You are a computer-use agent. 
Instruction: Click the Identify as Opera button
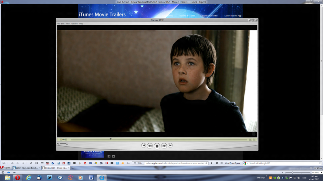click(x=232, y=163)
